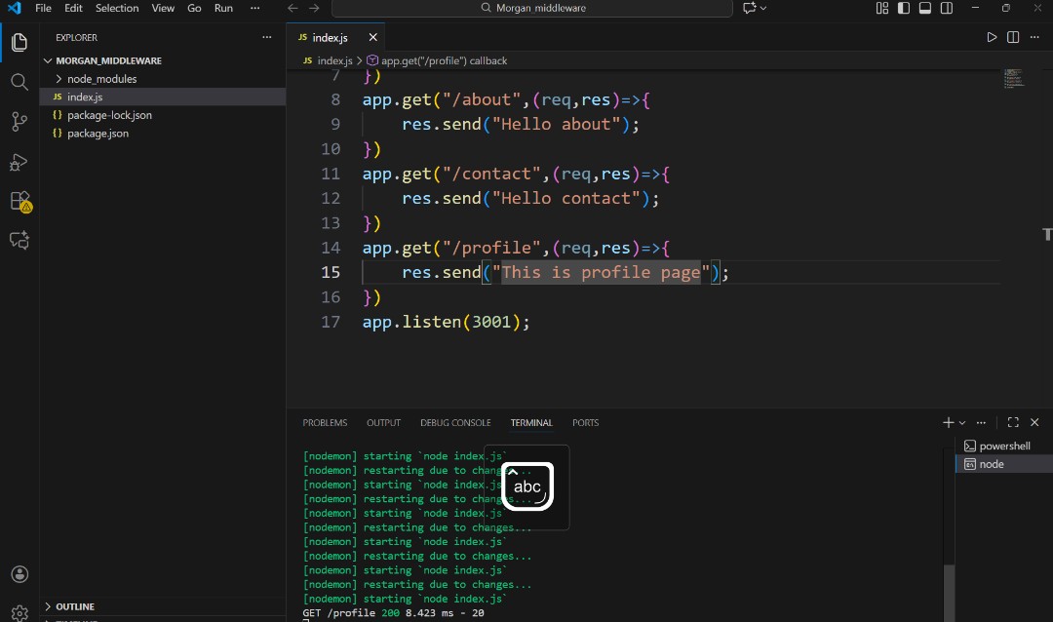Open the Extensions view icon
The height and width of the screenshot is (622, 1053).
coord(19,201)
